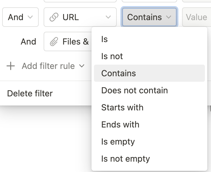Choose "Starts with" from the menu
The height and width of the screenshot is (172, 211).
(x=122, y=108)
